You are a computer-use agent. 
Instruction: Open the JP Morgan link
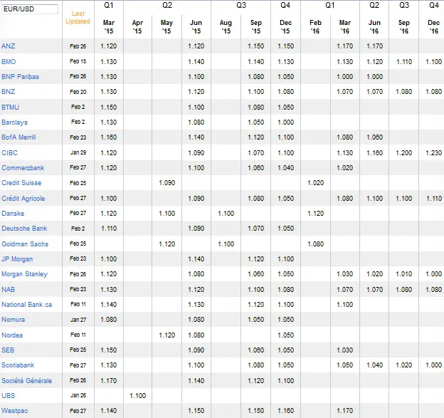click(17, 259)
